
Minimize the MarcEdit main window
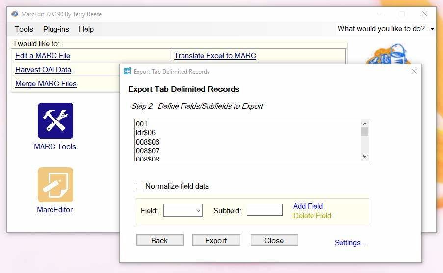pos(380,14)
